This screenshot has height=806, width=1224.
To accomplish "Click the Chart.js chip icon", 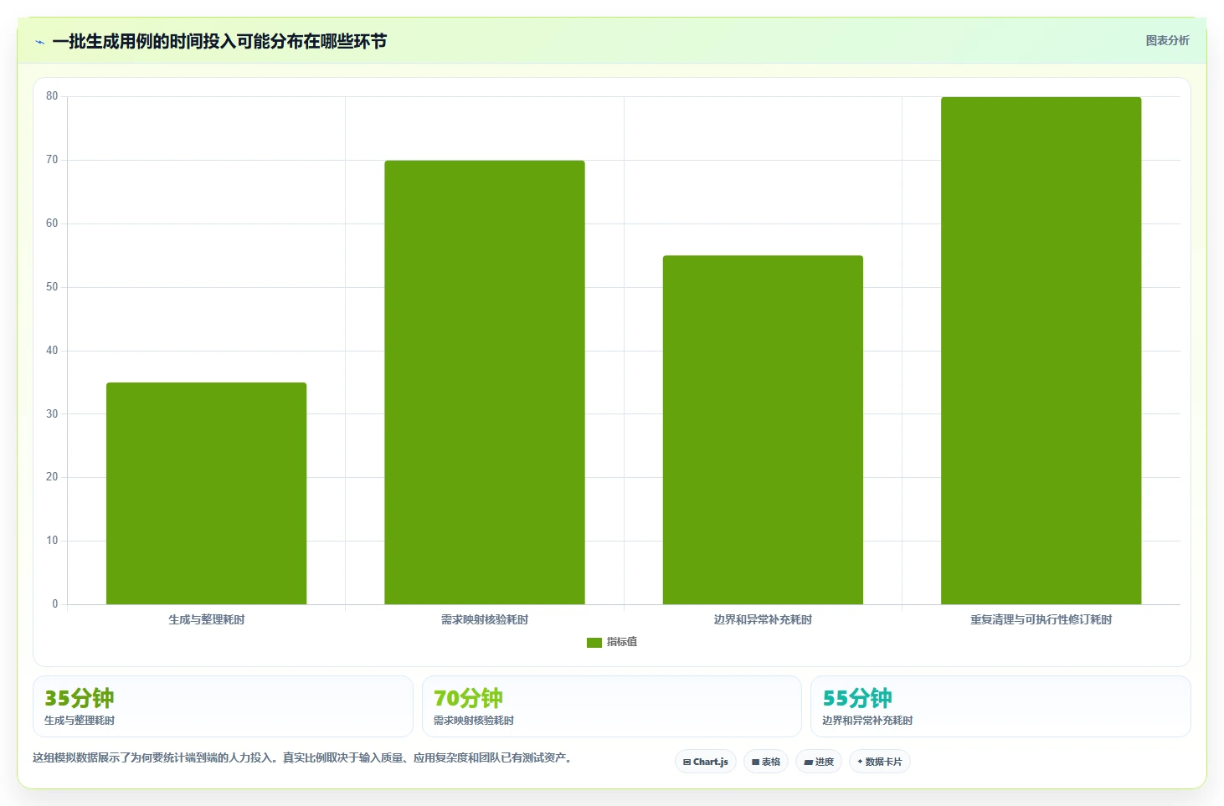I will [687, 762].
